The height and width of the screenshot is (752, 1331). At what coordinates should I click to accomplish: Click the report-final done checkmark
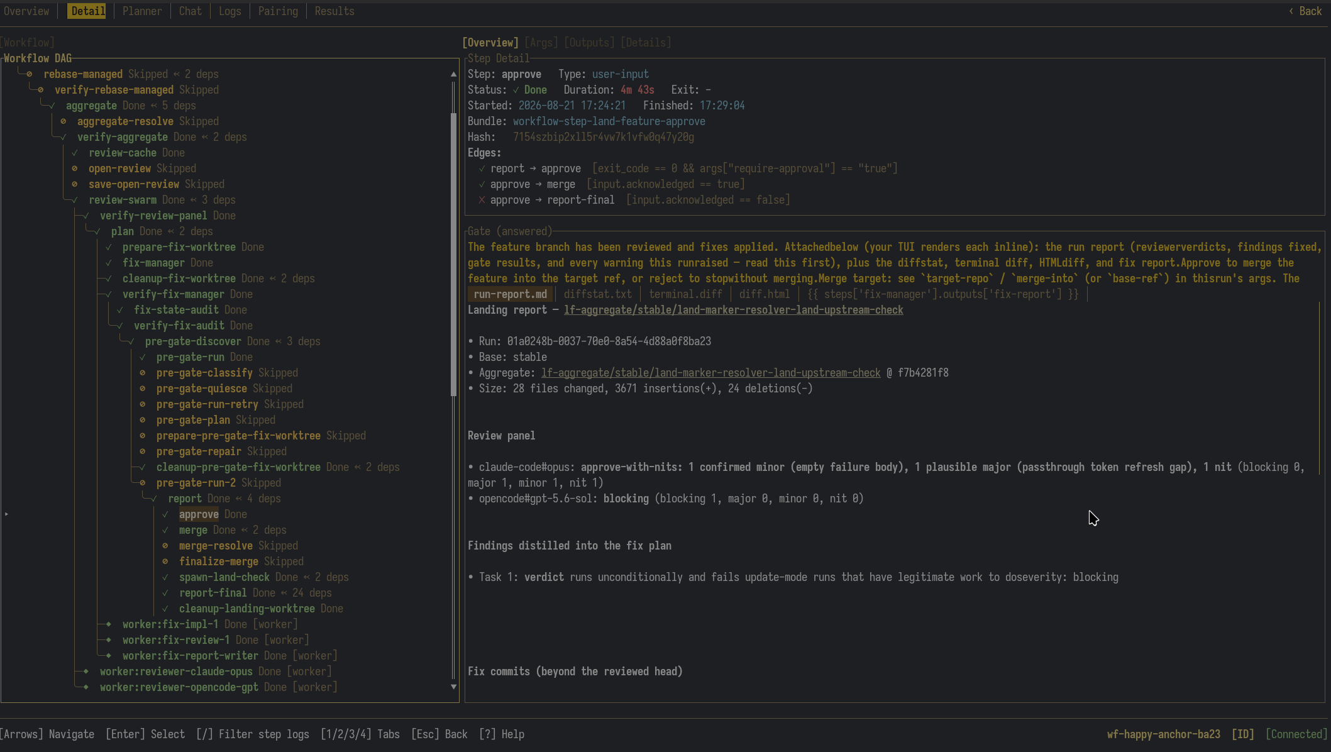point(165,593)
